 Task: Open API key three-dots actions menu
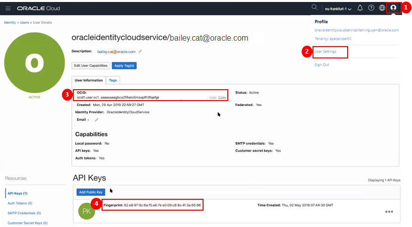(389, 212)
